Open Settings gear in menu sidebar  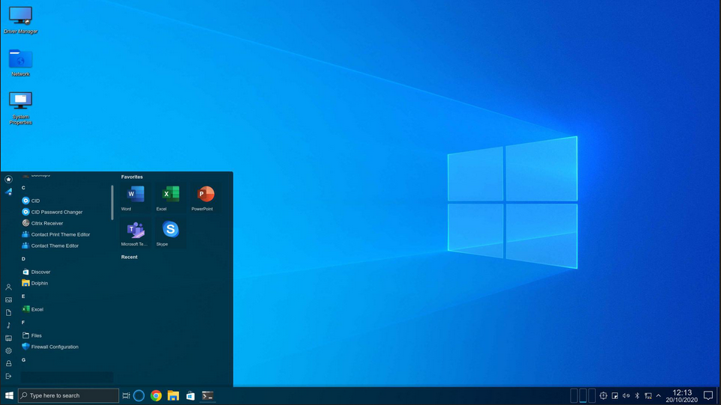(8, 351)
